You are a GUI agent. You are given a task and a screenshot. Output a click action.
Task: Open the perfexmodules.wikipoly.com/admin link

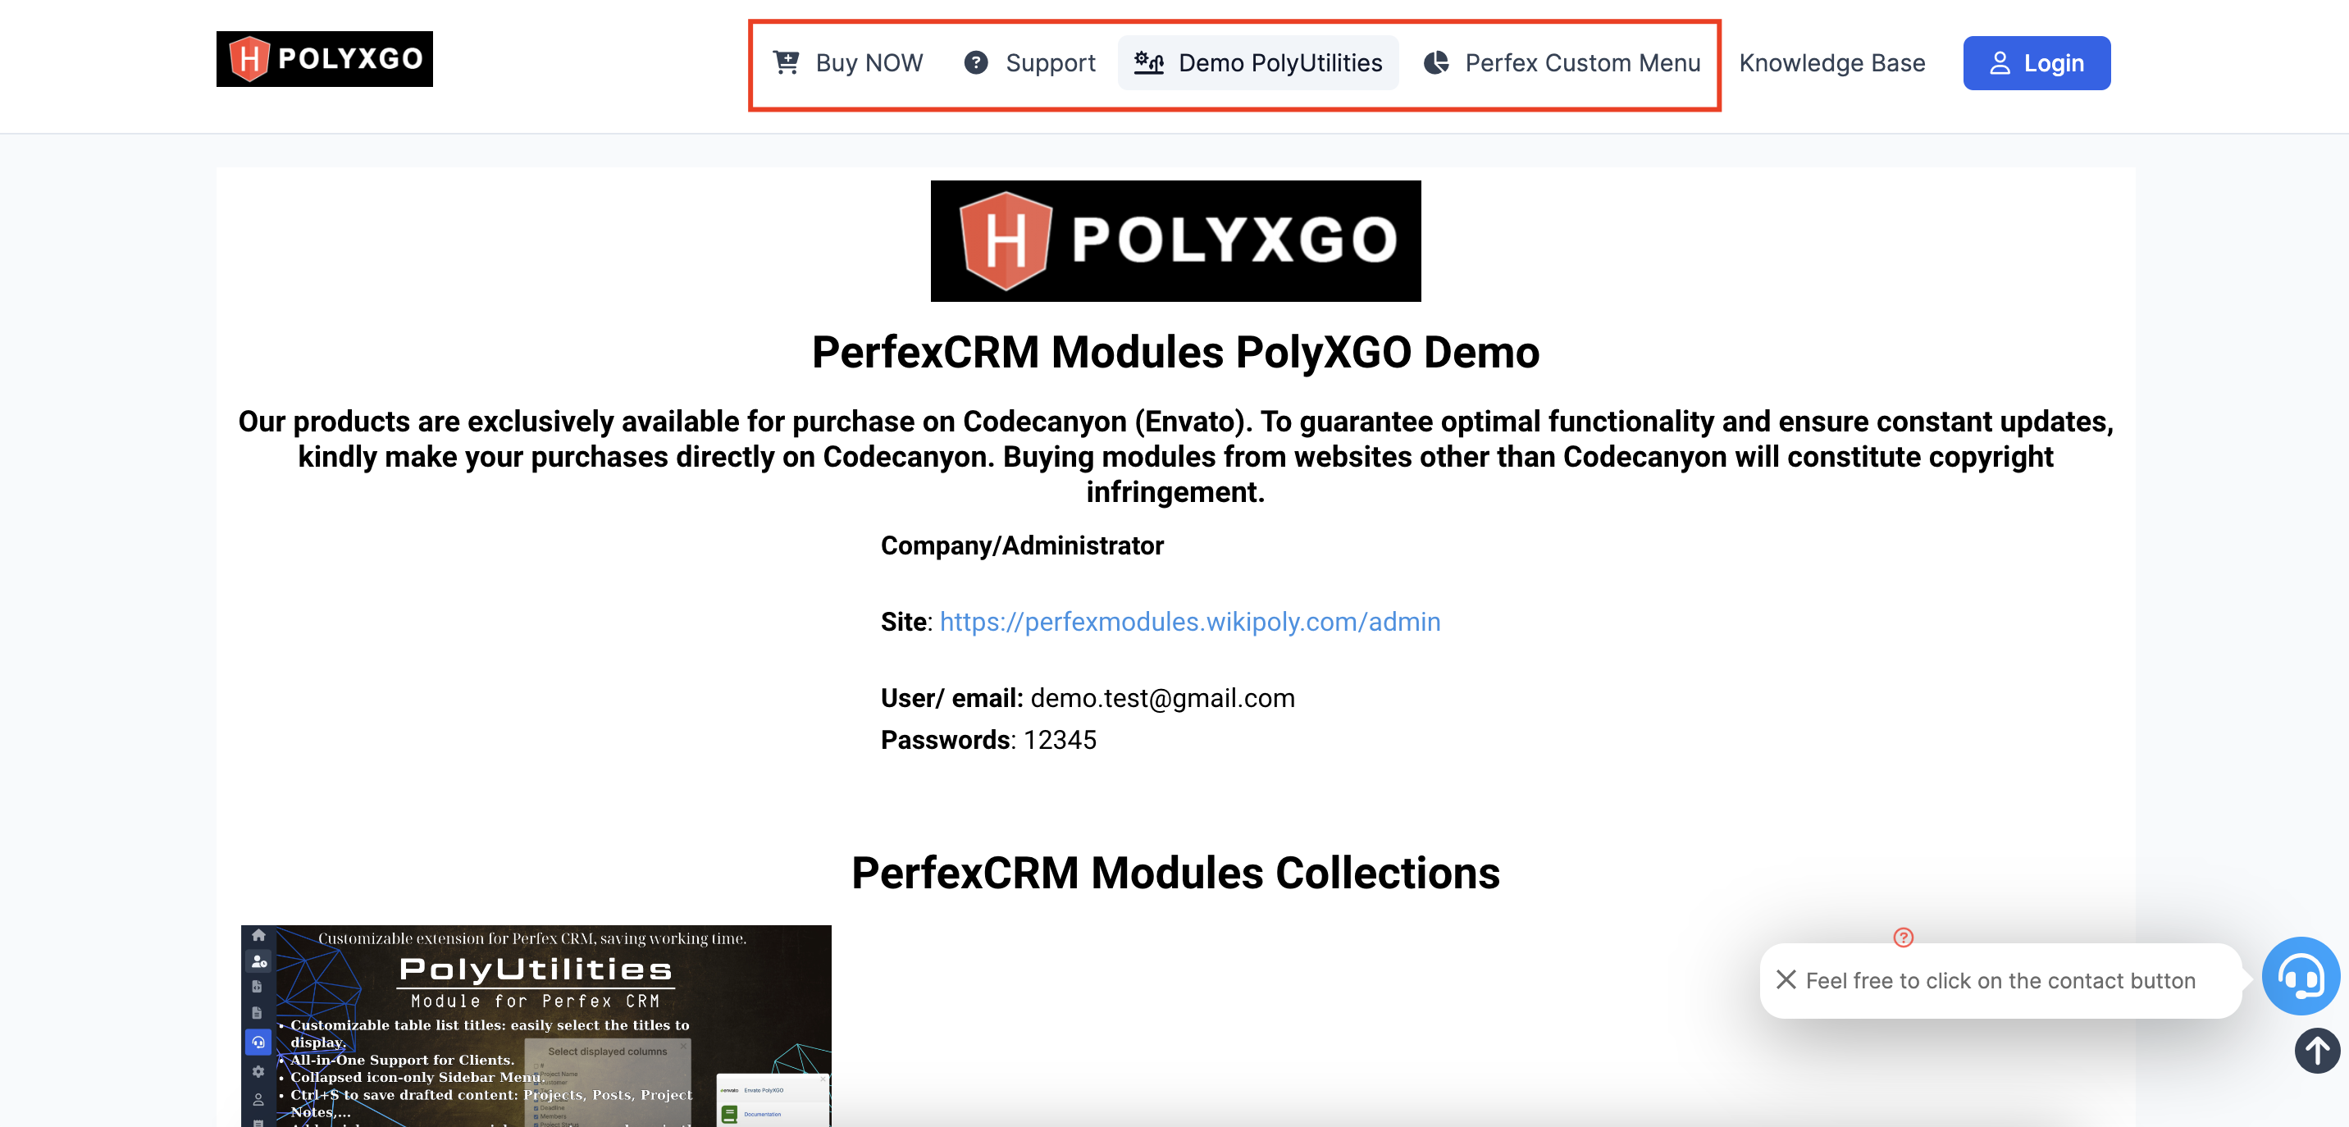(x=1189, y=622)
